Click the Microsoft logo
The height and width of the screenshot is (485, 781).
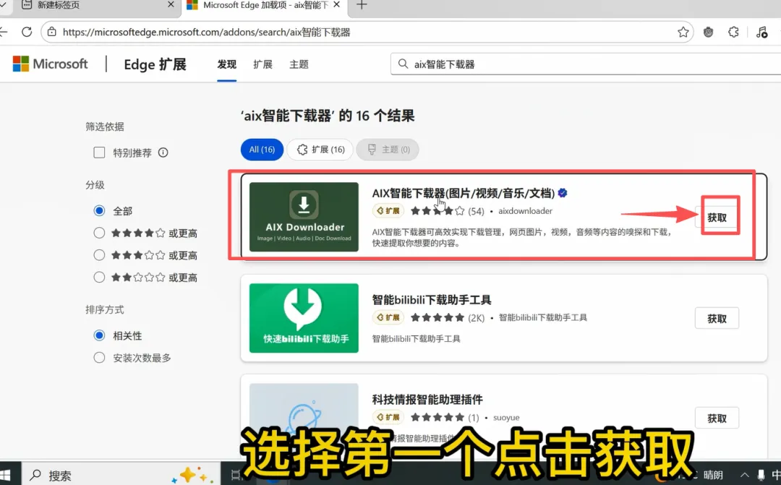pyautogui.click(x=50, y=64)
